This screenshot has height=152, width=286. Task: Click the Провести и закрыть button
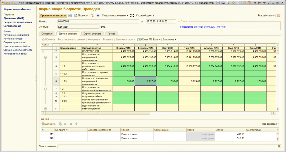point(53,16)
